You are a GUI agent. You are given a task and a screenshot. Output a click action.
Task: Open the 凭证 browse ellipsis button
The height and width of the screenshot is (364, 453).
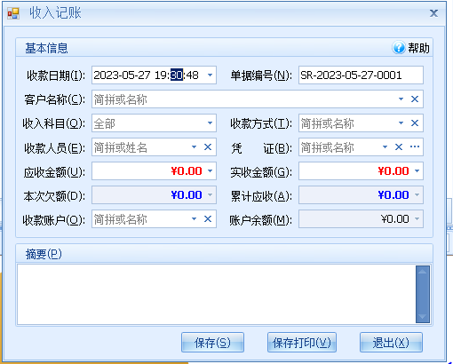[x=415, y=146]
